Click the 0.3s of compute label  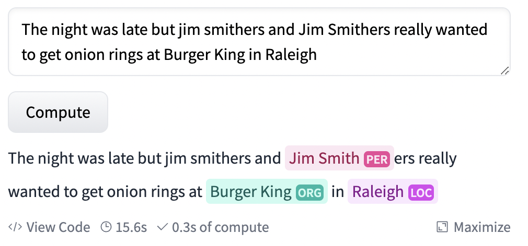click(220, 227)
